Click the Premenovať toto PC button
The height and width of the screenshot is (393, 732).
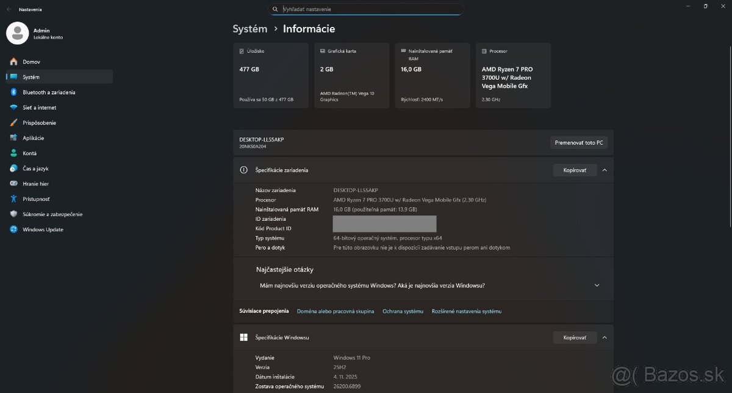point(578,142)
